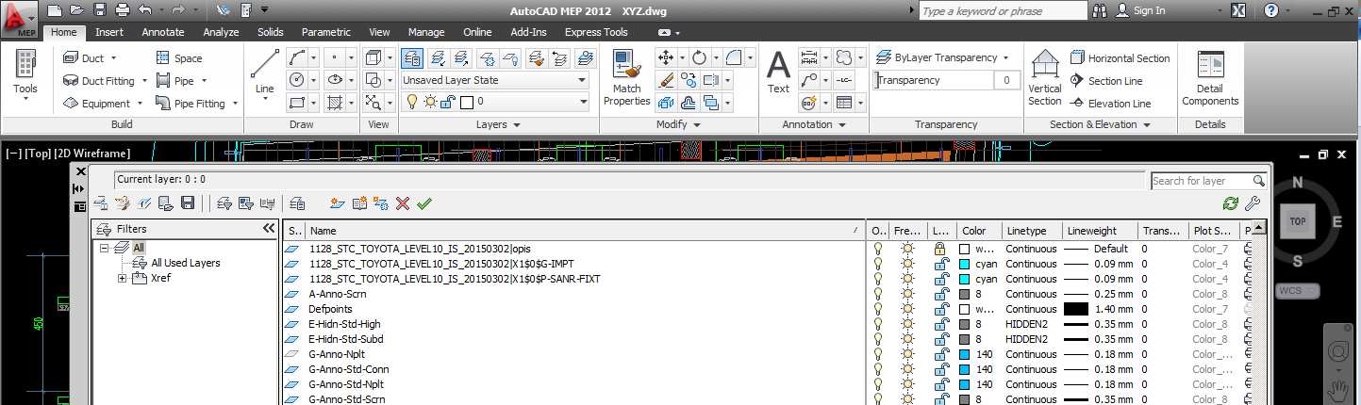Switch to the Insert ribbon tab
1361x405 pixels.
(x=109, y=32)
